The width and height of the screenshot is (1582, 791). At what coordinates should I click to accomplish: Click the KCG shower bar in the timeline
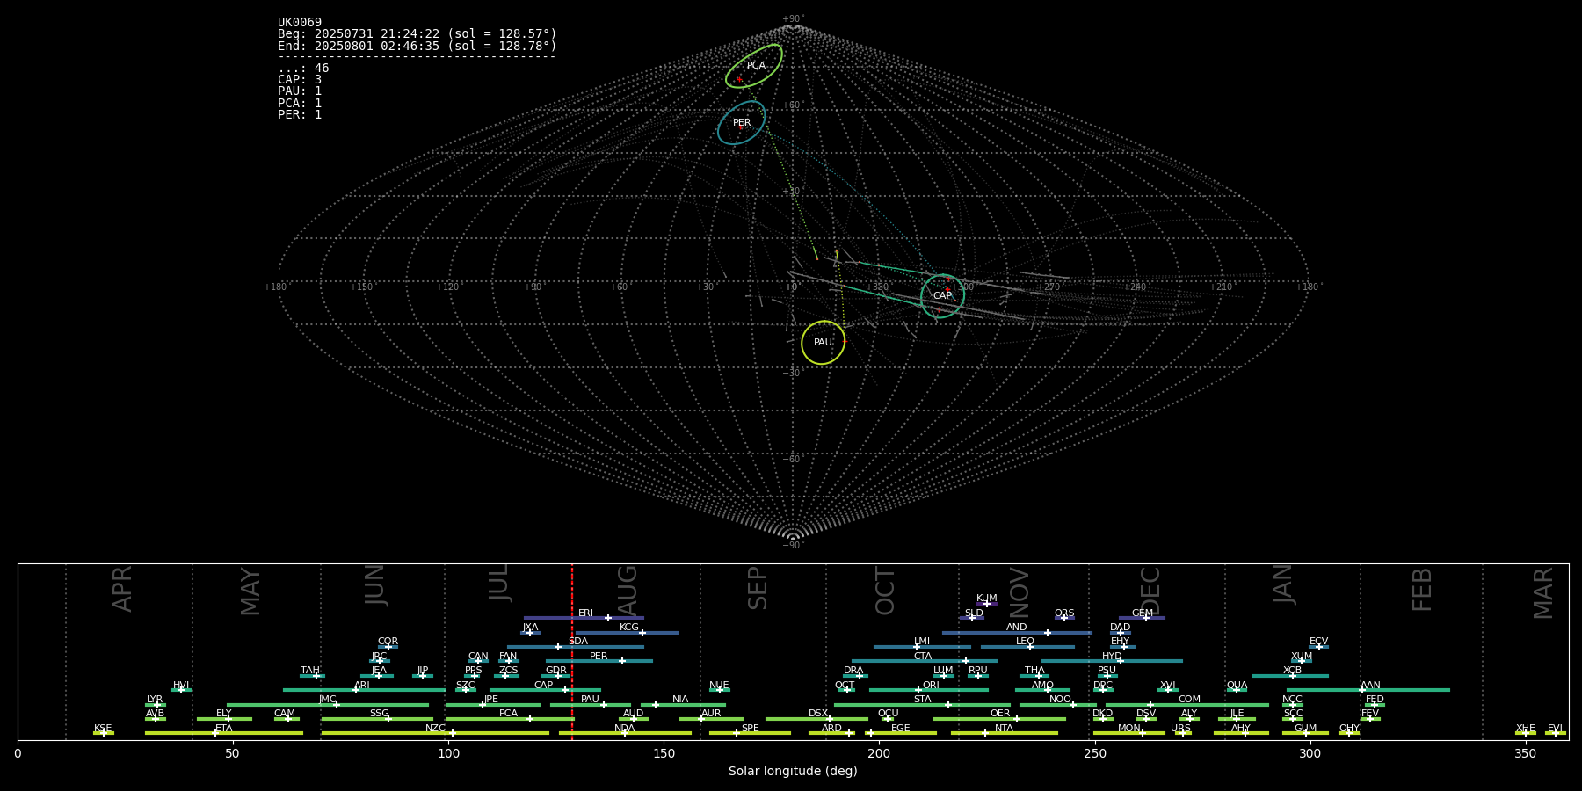[627, 632]
